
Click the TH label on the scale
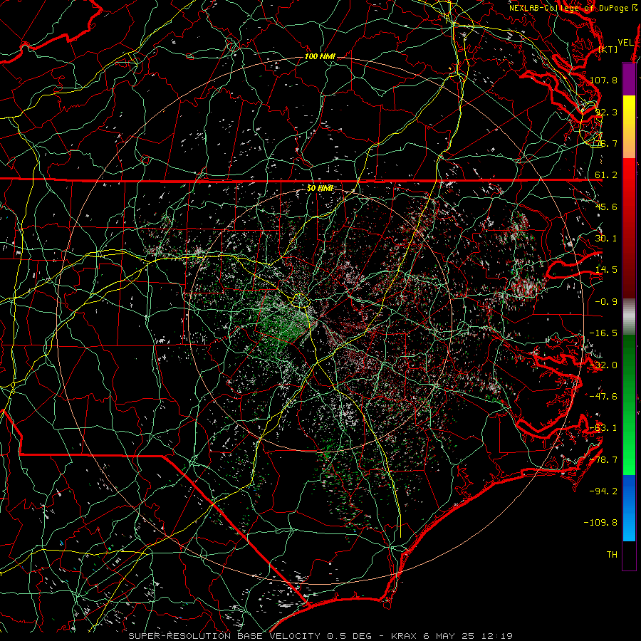612,554
